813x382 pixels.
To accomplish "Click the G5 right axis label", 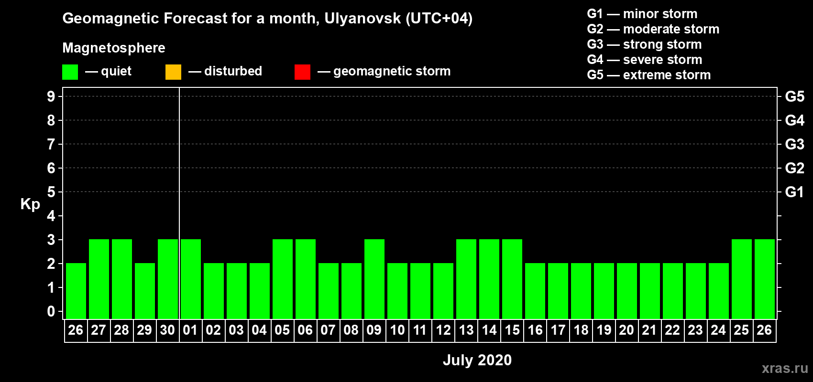I will pos(794,96).
